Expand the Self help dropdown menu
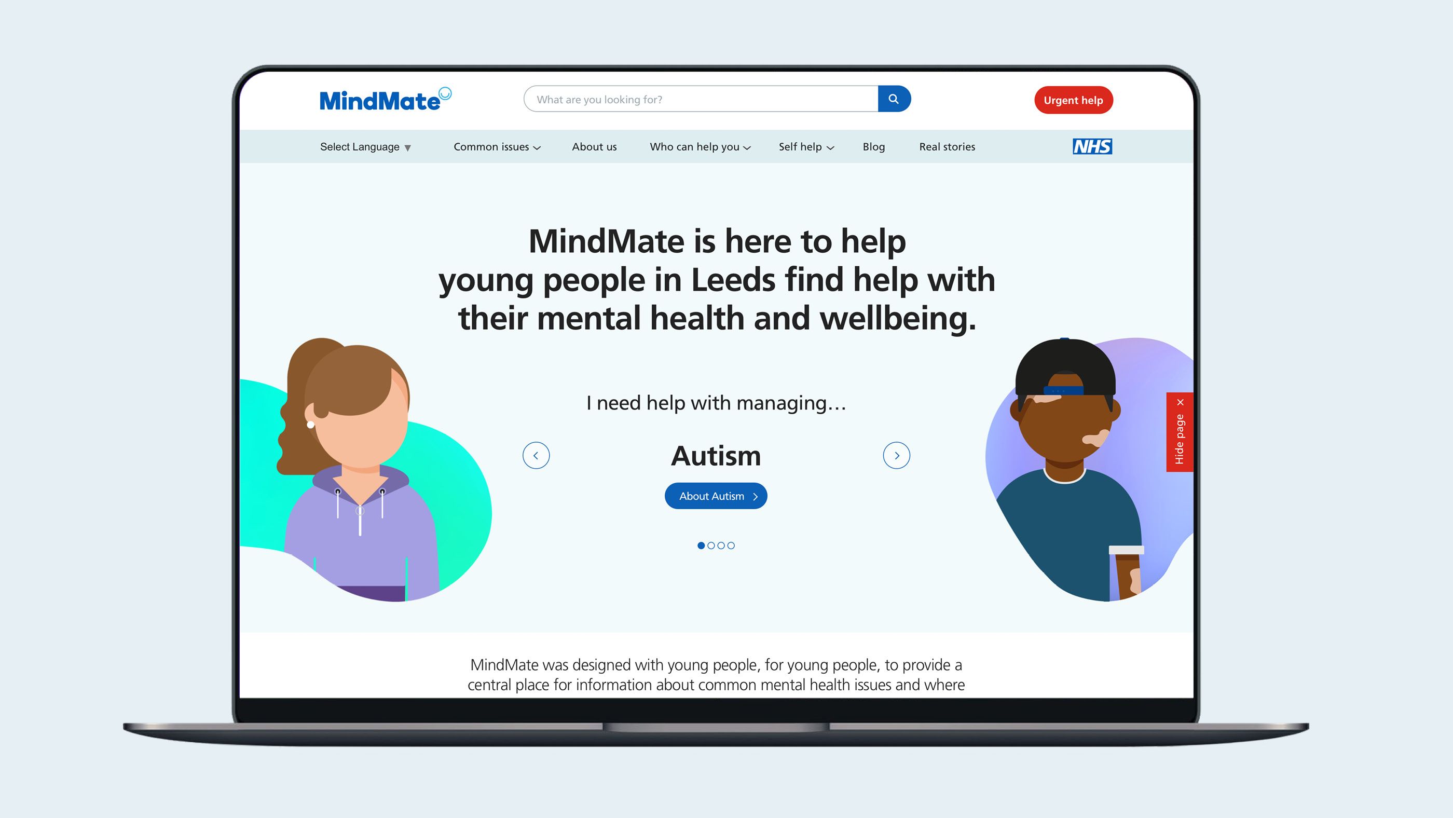The image size is (1453, 818). click(806, 147)
